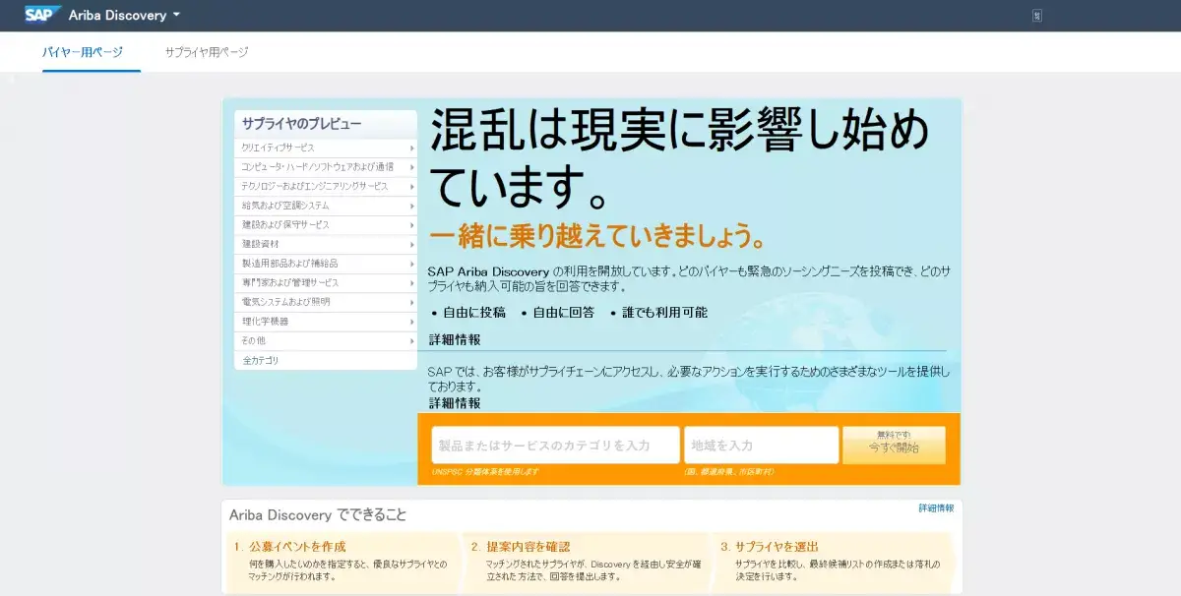Switch to the サプライヤ用ページ tab
Screen dimensions: 1181x596
click(207, 52)
